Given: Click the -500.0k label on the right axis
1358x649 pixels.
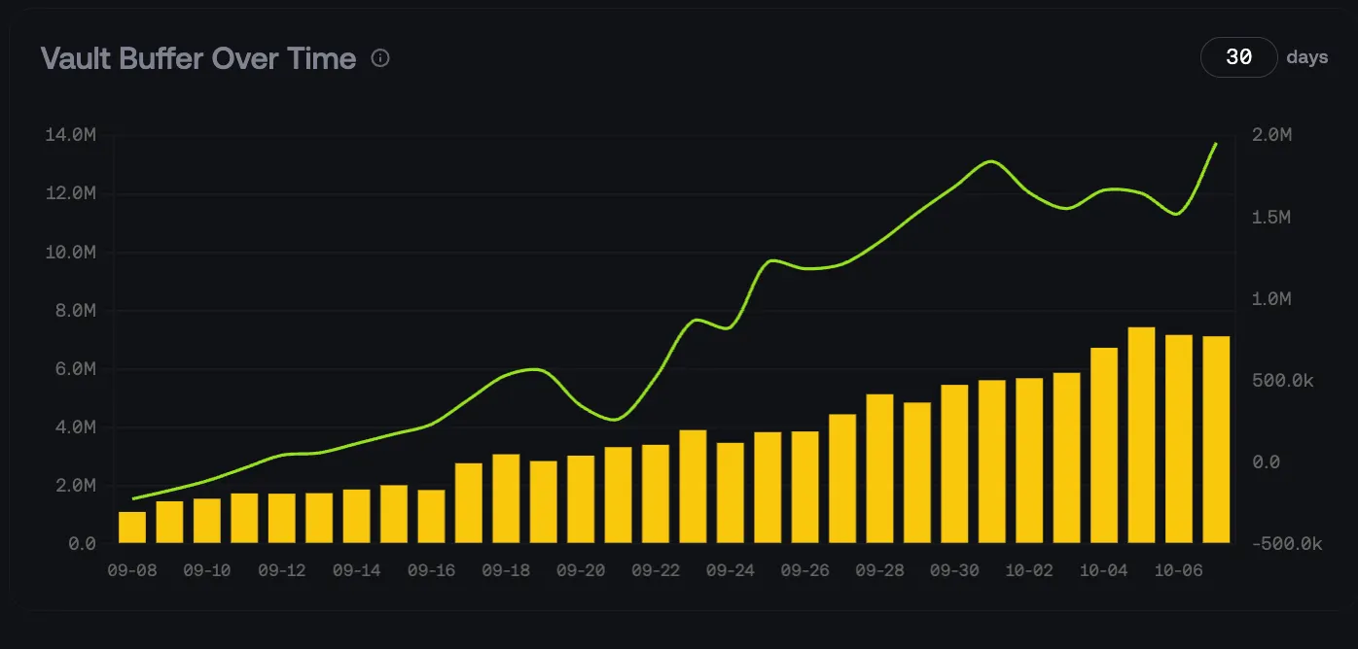Looking at the screenshot, I should pyautogui.click(x=1287, y=543).
